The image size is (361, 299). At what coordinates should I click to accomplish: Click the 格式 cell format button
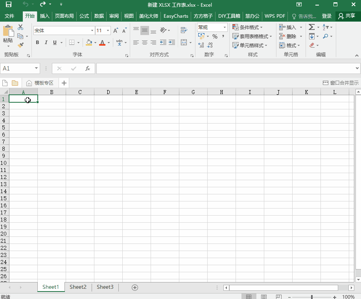pos(290,45)
